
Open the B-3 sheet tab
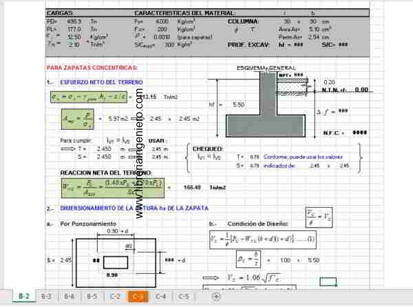[47, 297]
